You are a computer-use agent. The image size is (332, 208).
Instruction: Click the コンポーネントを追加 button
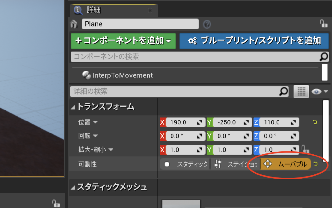123,40
